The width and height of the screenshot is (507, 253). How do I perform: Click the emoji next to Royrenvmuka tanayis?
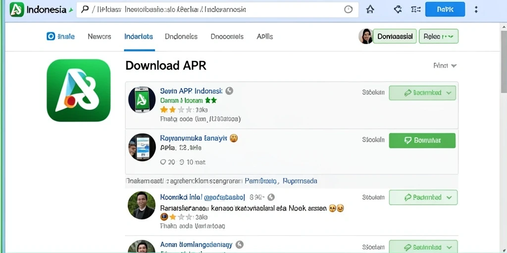coord(234,138)
